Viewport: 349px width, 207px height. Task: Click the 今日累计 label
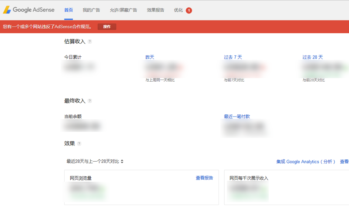coord(73,57)
